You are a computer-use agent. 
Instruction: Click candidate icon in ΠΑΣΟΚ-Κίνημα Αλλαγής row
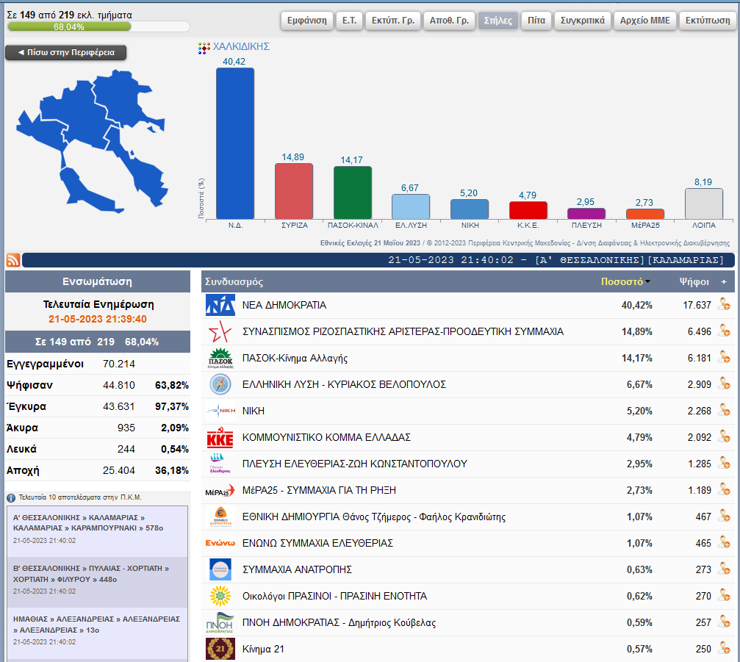click(x=723, y=358)
